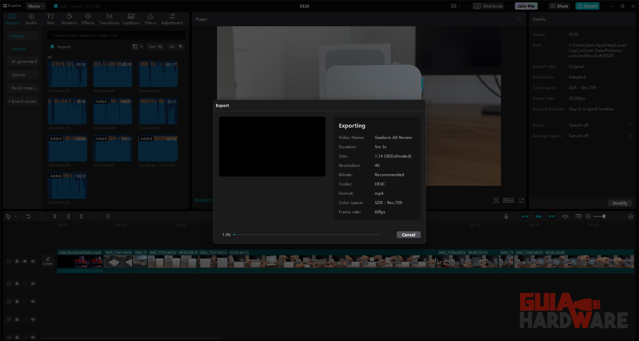Open the Audio media tab
The height and width of the screenshot is (341, 639).
pos(31,19)
